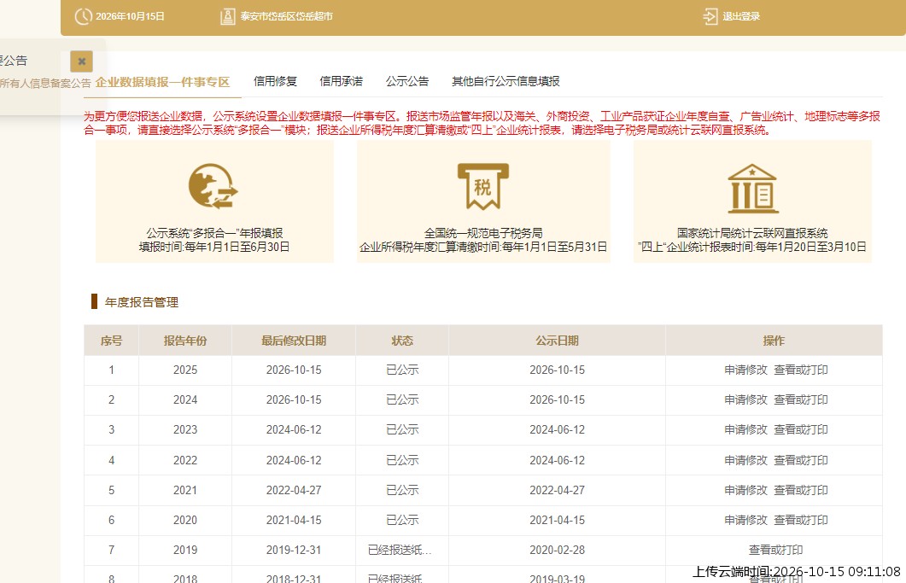Click the 状态 column header

click(x=402, y=341)
